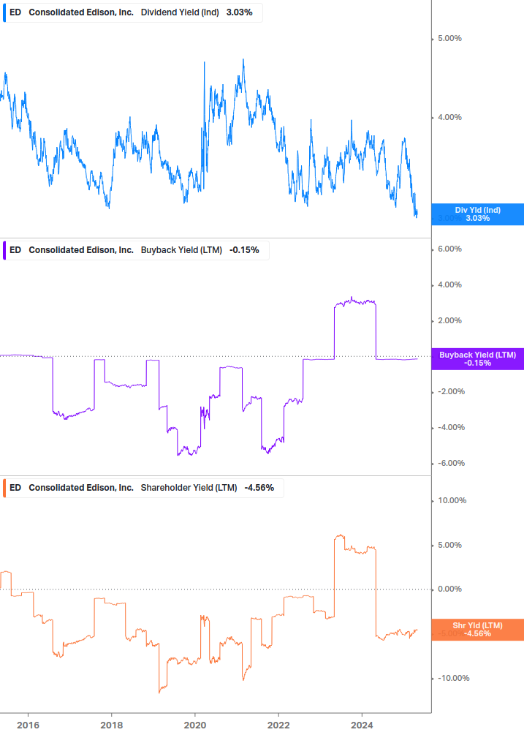
Task: Click the orange Shr Yld (LTM) -4.56% value tag
Action: pyautogui.click(x=478, y=630)
